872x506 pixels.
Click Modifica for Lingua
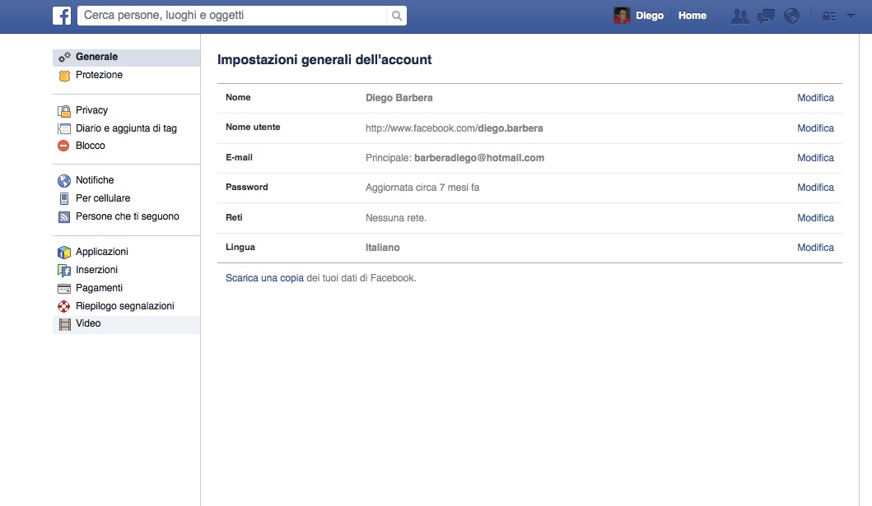coord(815,248)
